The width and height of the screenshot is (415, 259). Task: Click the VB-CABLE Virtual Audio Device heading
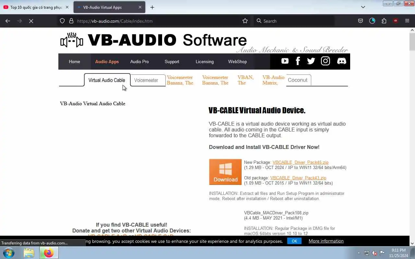[257, 110]
